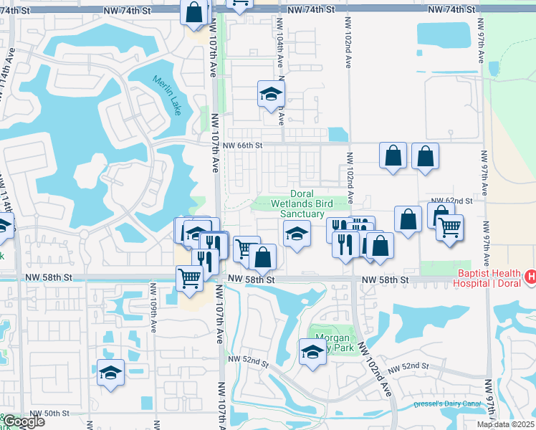Click Baptist Health Hospital | Doral label
The height and width of the screenshot is (430, 536).
(x=487, y=278)
